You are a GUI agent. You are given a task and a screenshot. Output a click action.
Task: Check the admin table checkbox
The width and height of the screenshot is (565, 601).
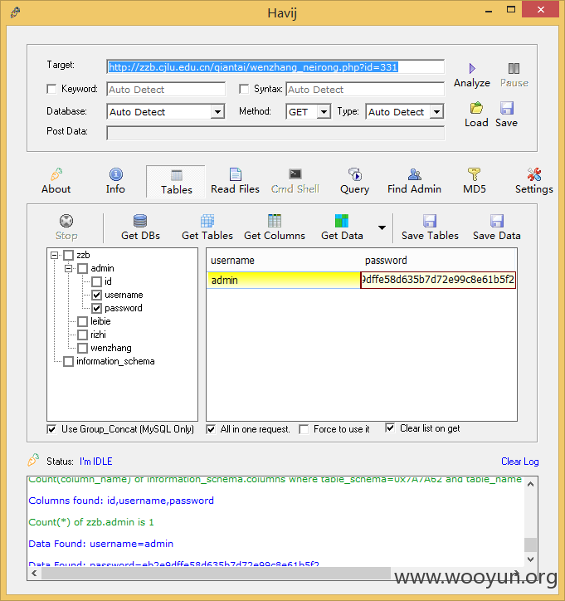(x=83, y=268)
